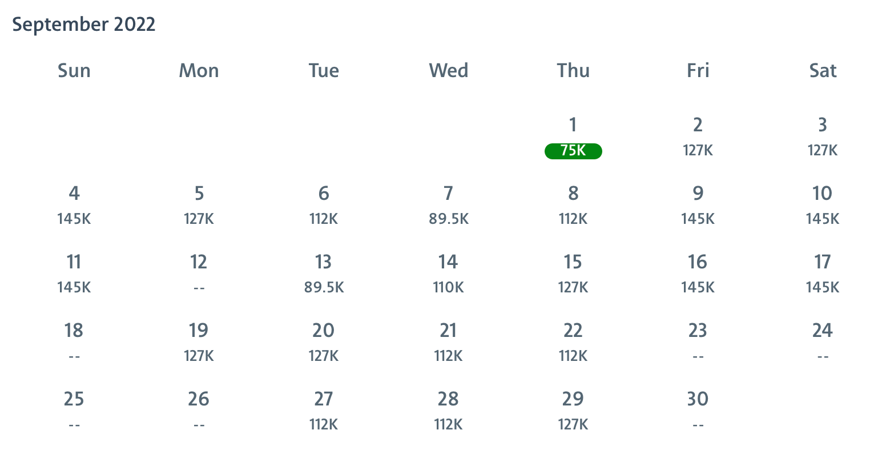Select September 21 with 112K fare
This screenshot has width=870, height=450.
[448, 342]
